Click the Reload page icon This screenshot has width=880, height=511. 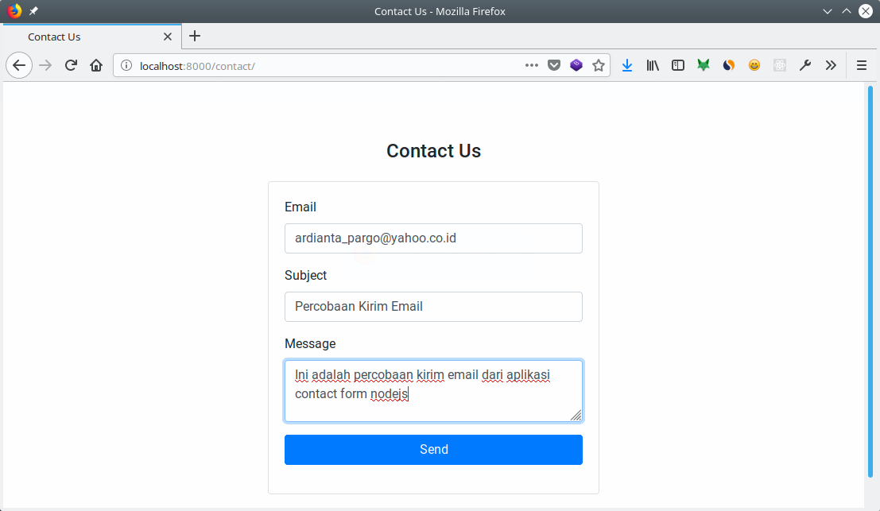71,65
